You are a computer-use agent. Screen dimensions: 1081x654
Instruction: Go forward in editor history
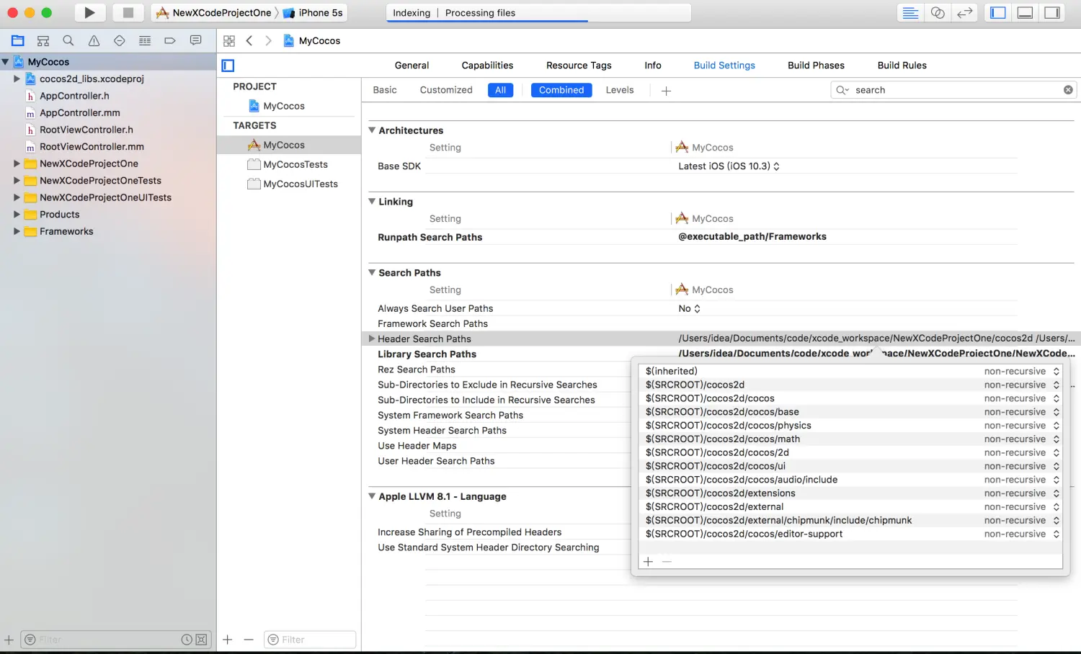268,41
